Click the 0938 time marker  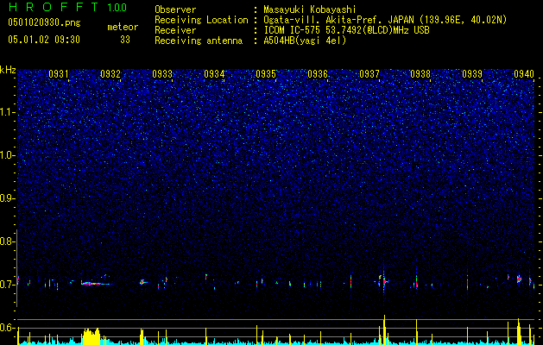click(420, 73)
